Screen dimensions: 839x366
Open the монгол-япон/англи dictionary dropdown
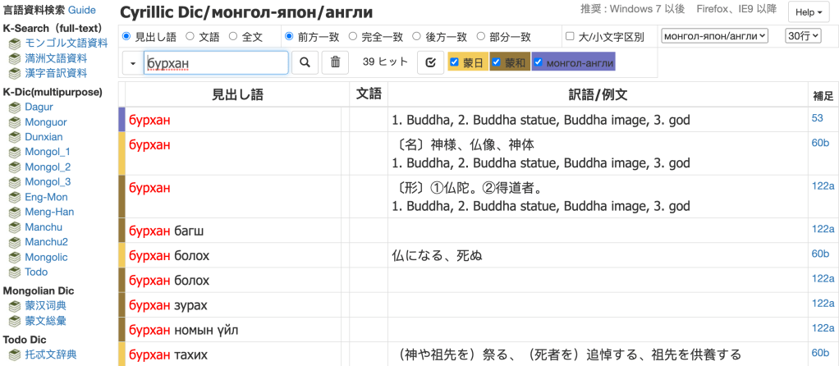click(x=713, y=35)
